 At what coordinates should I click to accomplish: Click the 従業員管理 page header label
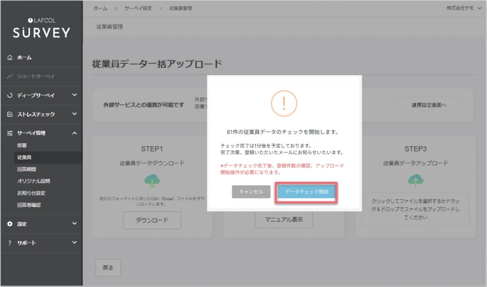[x=110, y=27]
